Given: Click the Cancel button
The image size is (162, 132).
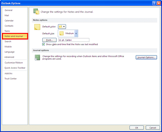Looking at the screenshot, I should point(153,128).
